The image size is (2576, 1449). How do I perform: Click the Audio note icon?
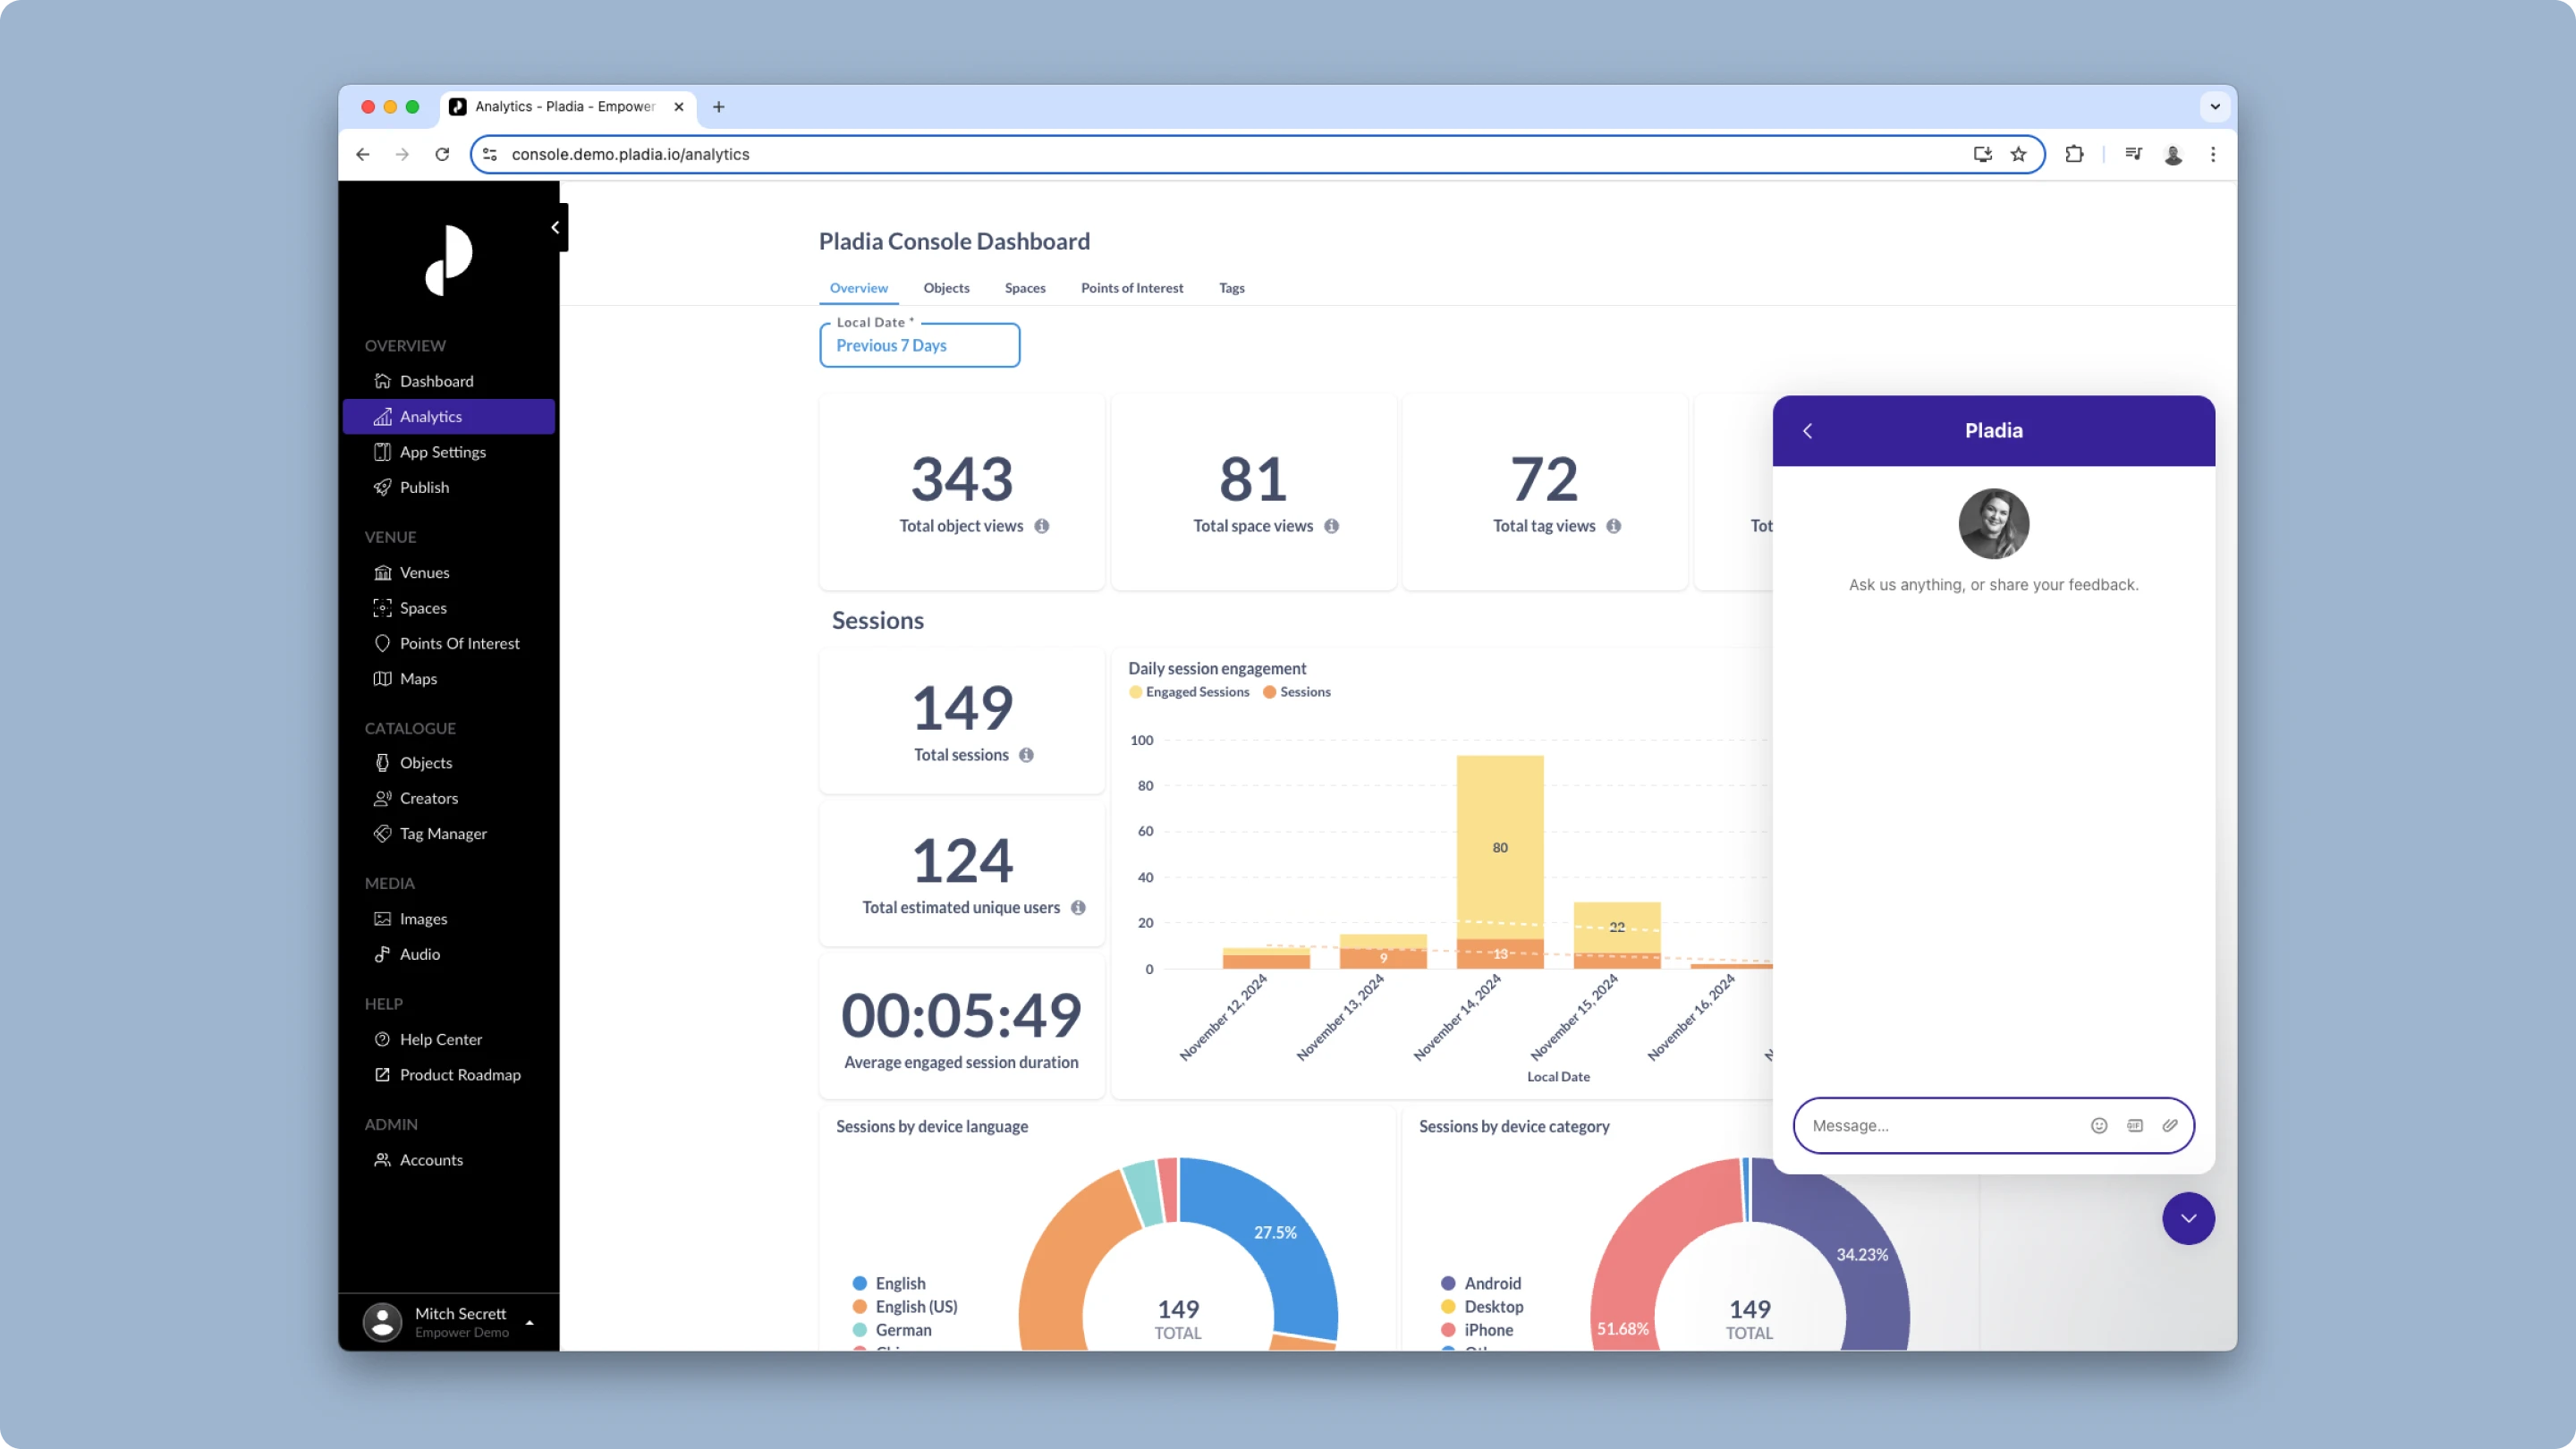click(x=382, y=954)
